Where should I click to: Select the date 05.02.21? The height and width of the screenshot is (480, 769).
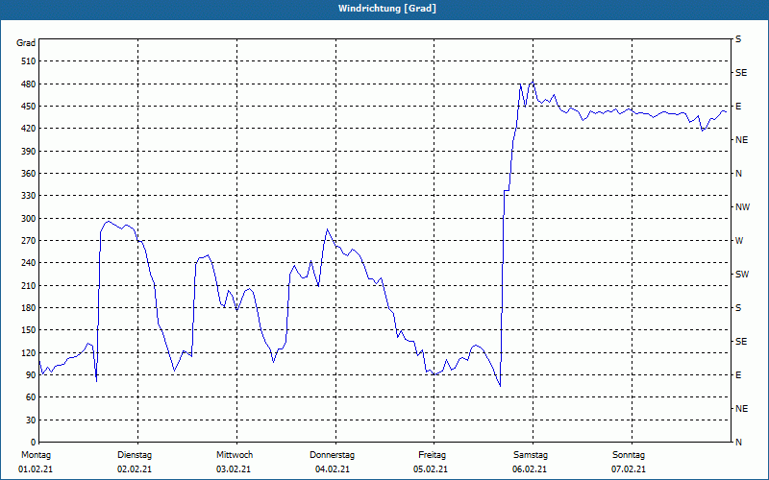[x=430, y=469]
